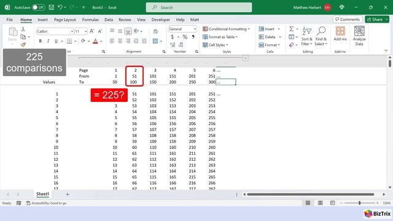Open Sort & Filter
Image resolution: width=393 pixels, height=221 pixels.
coord(307,36)
